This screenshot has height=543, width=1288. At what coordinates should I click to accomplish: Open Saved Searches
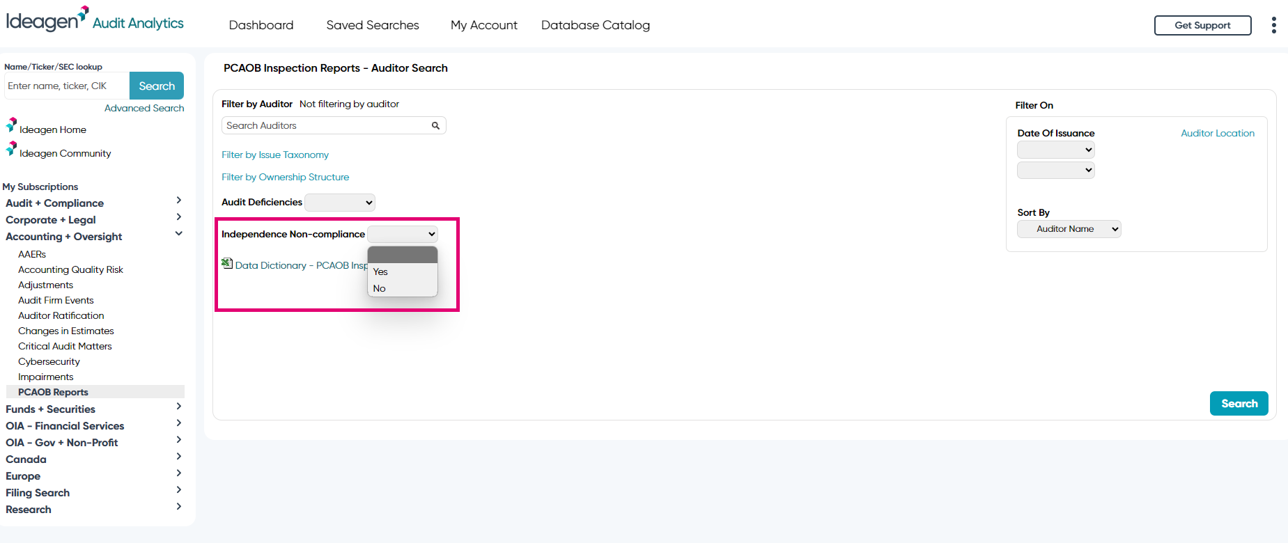(373, 25)
